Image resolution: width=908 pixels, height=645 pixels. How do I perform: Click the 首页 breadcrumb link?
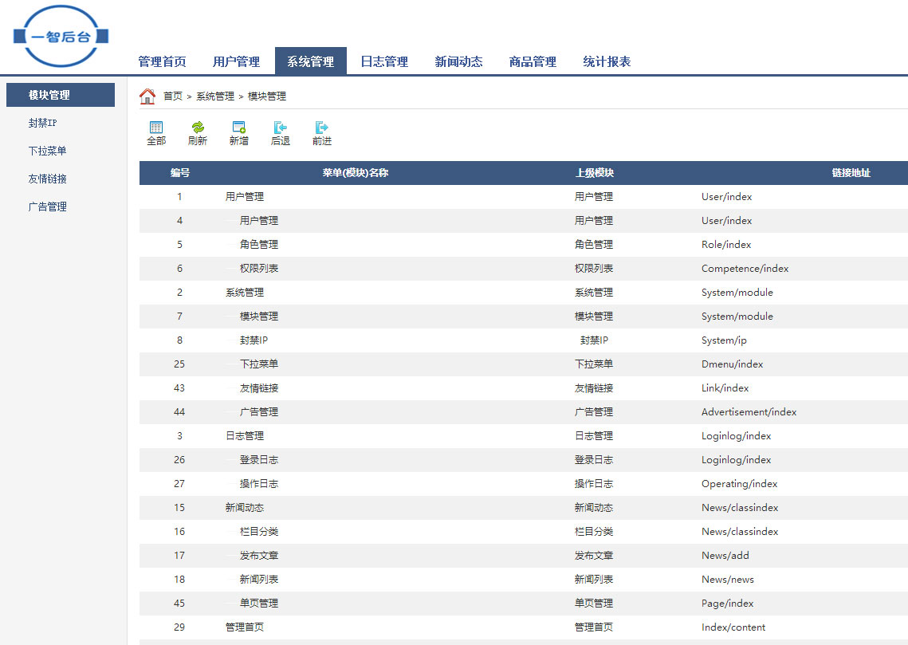coord(173,96)
